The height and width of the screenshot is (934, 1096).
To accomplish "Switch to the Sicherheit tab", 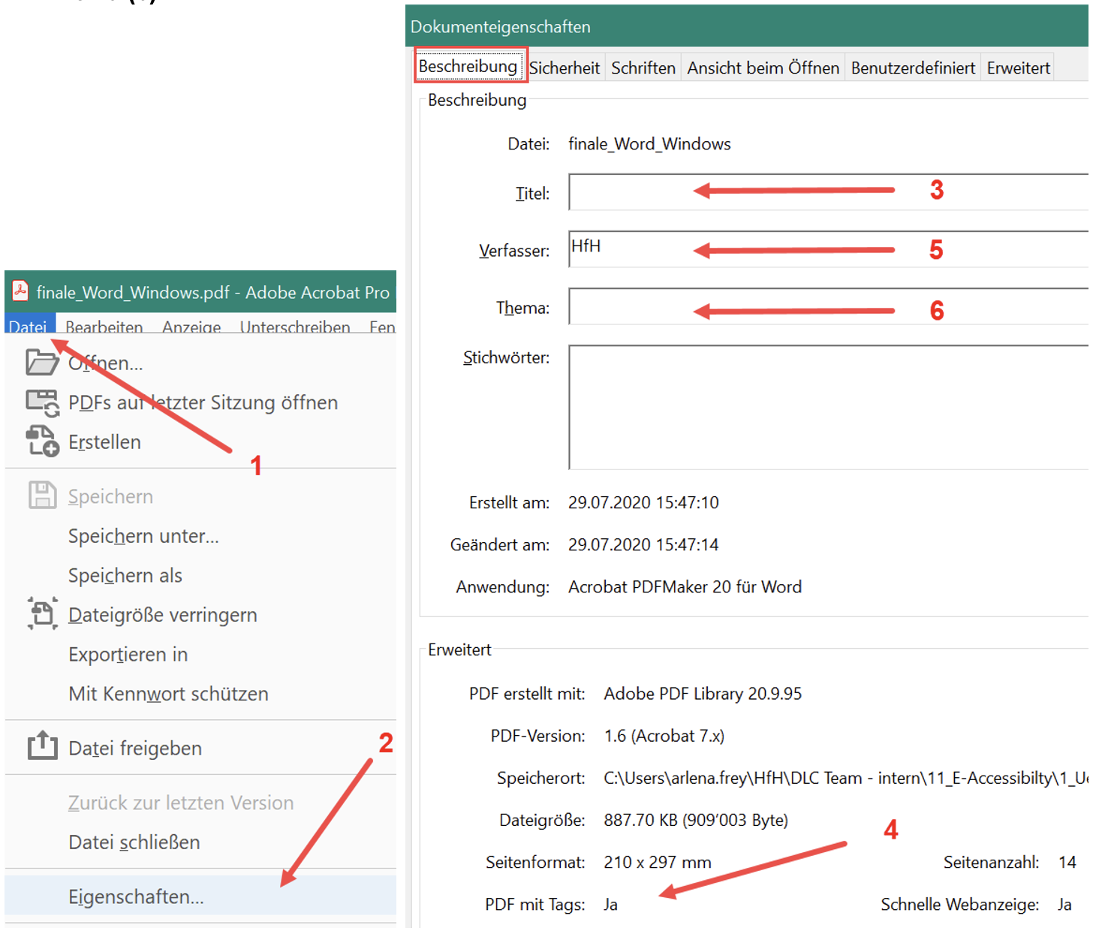I will (x=565, y=68).
